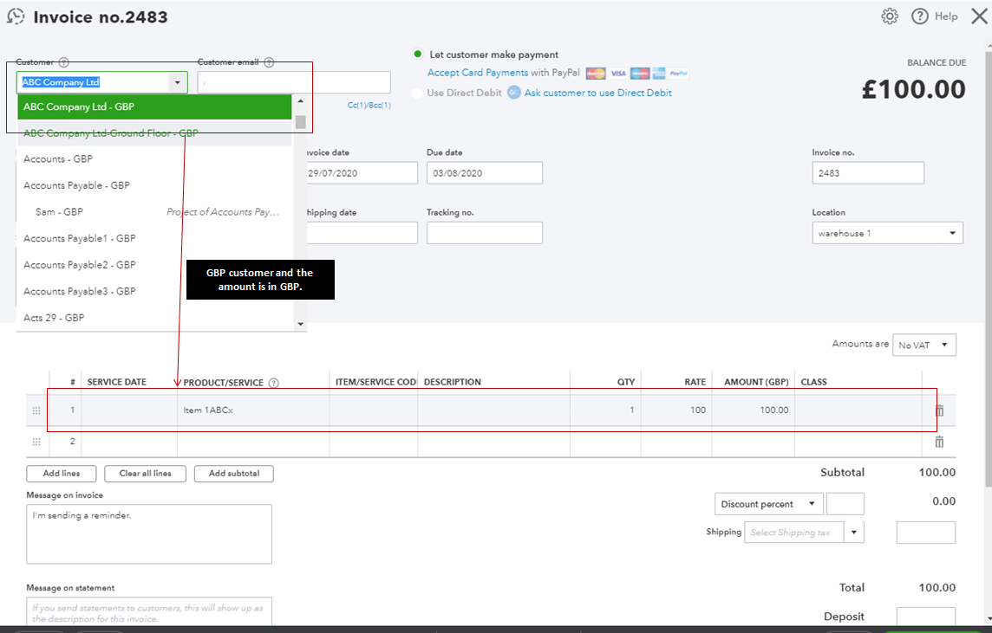Click the Customer name input field

[x=93, y=82]
